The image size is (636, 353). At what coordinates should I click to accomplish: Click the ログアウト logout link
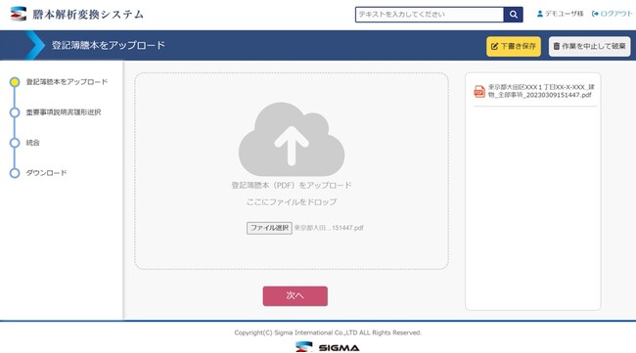(613, 14)
